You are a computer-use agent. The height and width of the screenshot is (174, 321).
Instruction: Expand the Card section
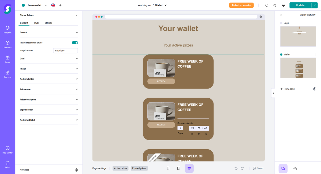point(49,59)
